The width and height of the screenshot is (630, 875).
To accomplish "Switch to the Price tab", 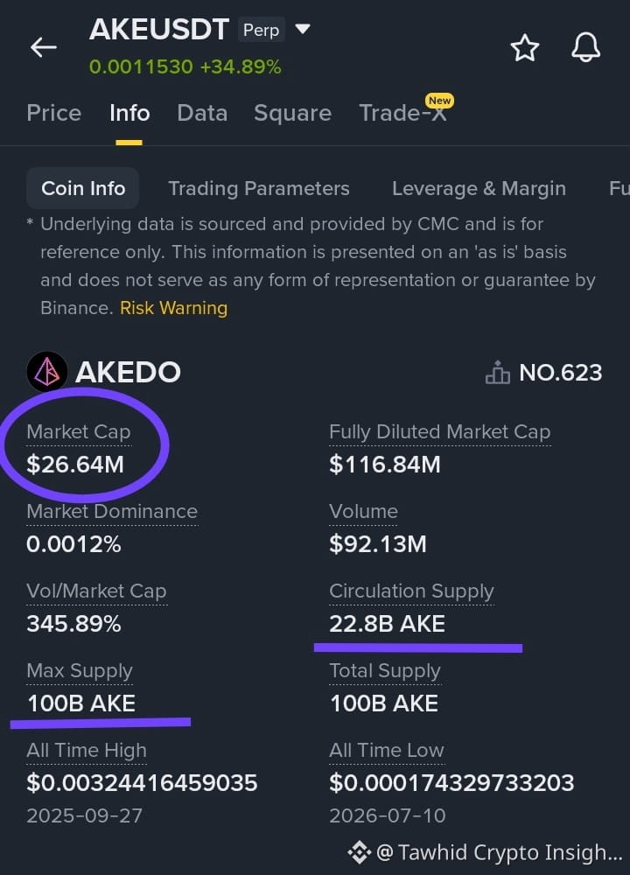I will (x=54, y=113).
